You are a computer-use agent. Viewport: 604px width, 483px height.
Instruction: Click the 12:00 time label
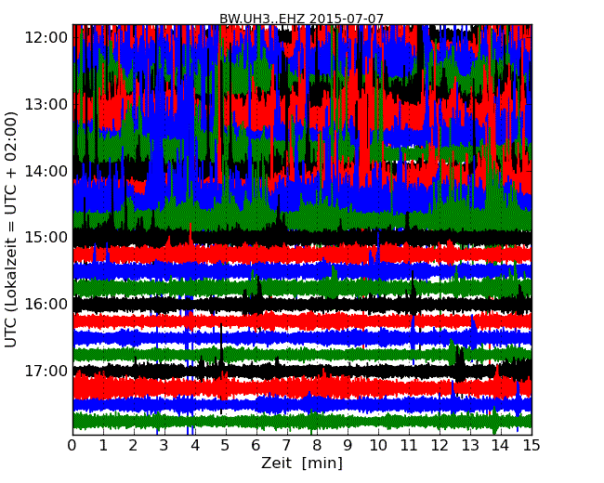point(46,38)
